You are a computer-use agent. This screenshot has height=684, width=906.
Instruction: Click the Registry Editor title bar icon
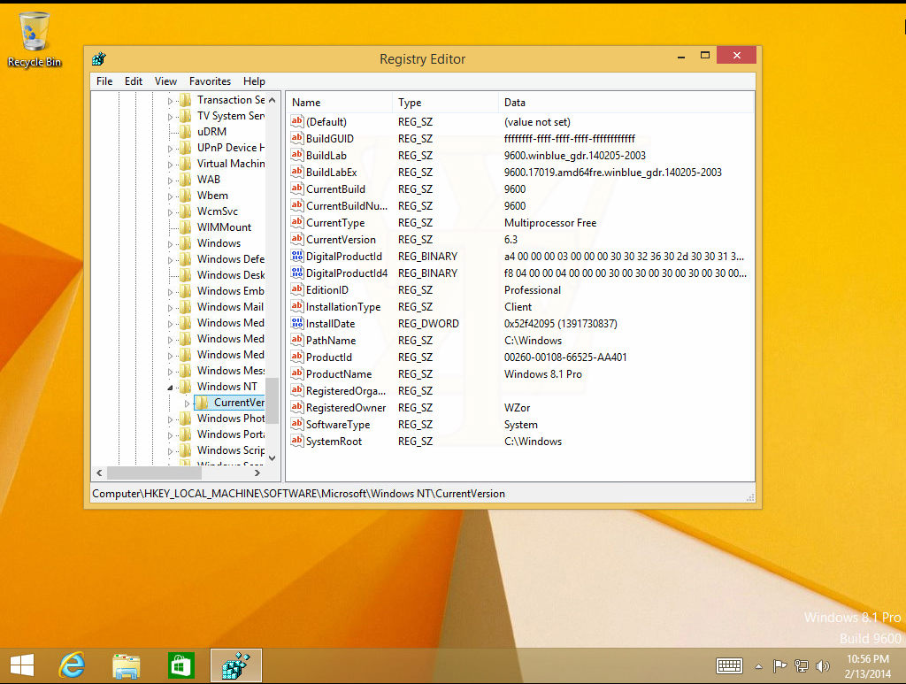tap(99, 59)
